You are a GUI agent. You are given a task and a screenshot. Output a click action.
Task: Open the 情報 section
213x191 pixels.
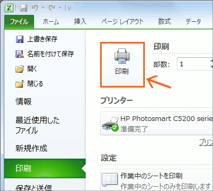(x=23, y=102)
